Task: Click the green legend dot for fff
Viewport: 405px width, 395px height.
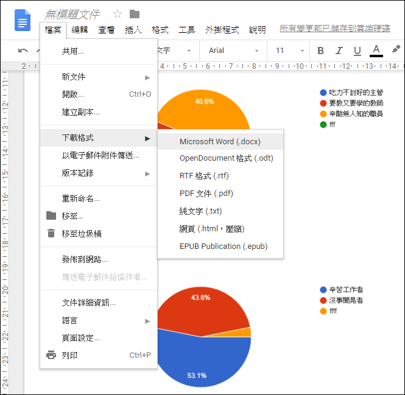Action: pyautogui.click(x=323, y=124)
